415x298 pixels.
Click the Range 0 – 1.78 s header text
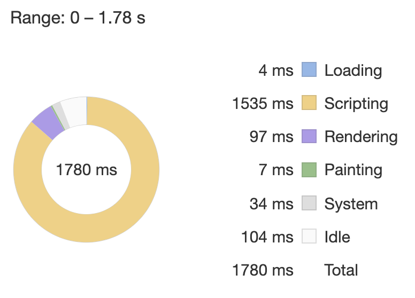[78, 18]
